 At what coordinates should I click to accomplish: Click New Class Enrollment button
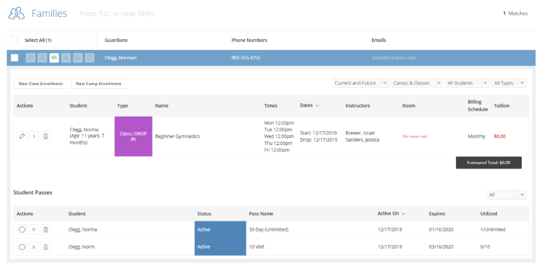pyautogui.click(x=40, y=83)
